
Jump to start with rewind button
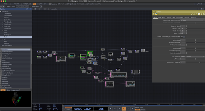coord(111,108)
